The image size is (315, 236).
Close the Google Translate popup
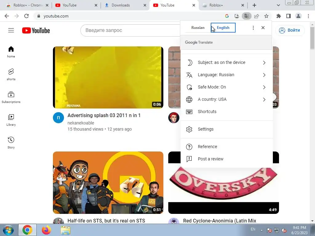point(263,28)
